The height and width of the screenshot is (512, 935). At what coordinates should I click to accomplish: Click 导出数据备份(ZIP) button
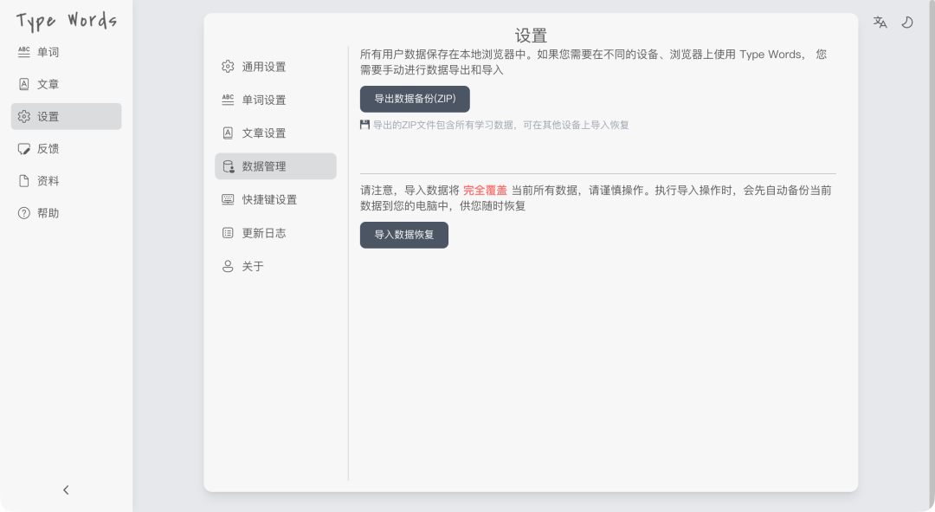coord(415,99)
